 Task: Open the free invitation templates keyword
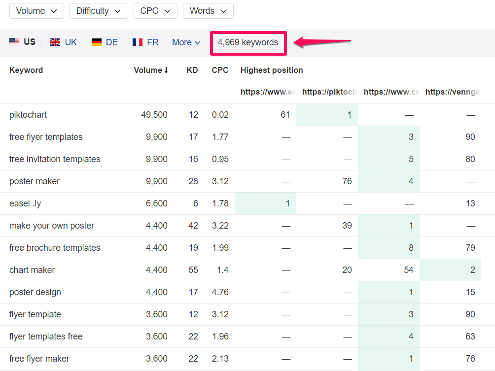tap(55, 159)
